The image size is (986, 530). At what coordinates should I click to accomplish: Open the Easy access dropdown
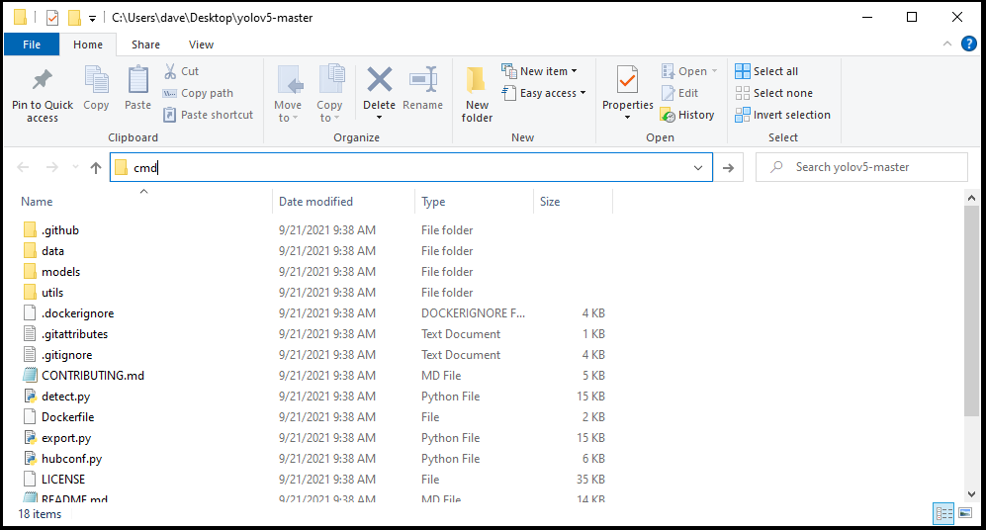[544, 93]
